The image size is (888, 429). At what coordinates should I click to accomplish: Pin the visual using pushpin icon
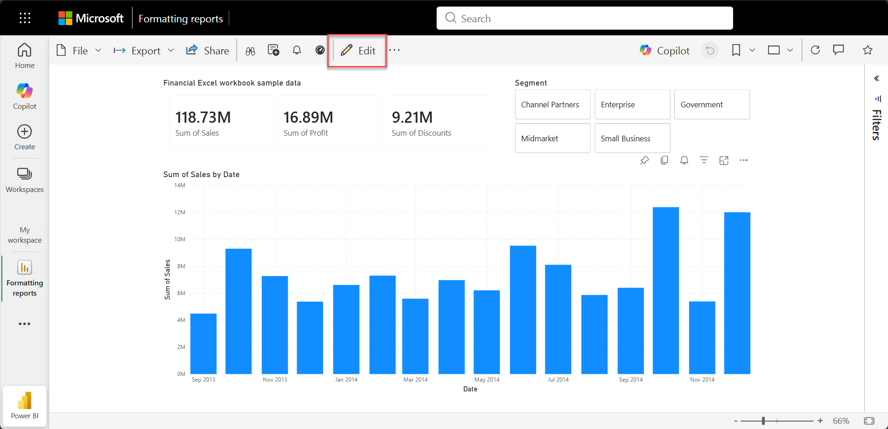pyautogui.click(x=644, y=160)
